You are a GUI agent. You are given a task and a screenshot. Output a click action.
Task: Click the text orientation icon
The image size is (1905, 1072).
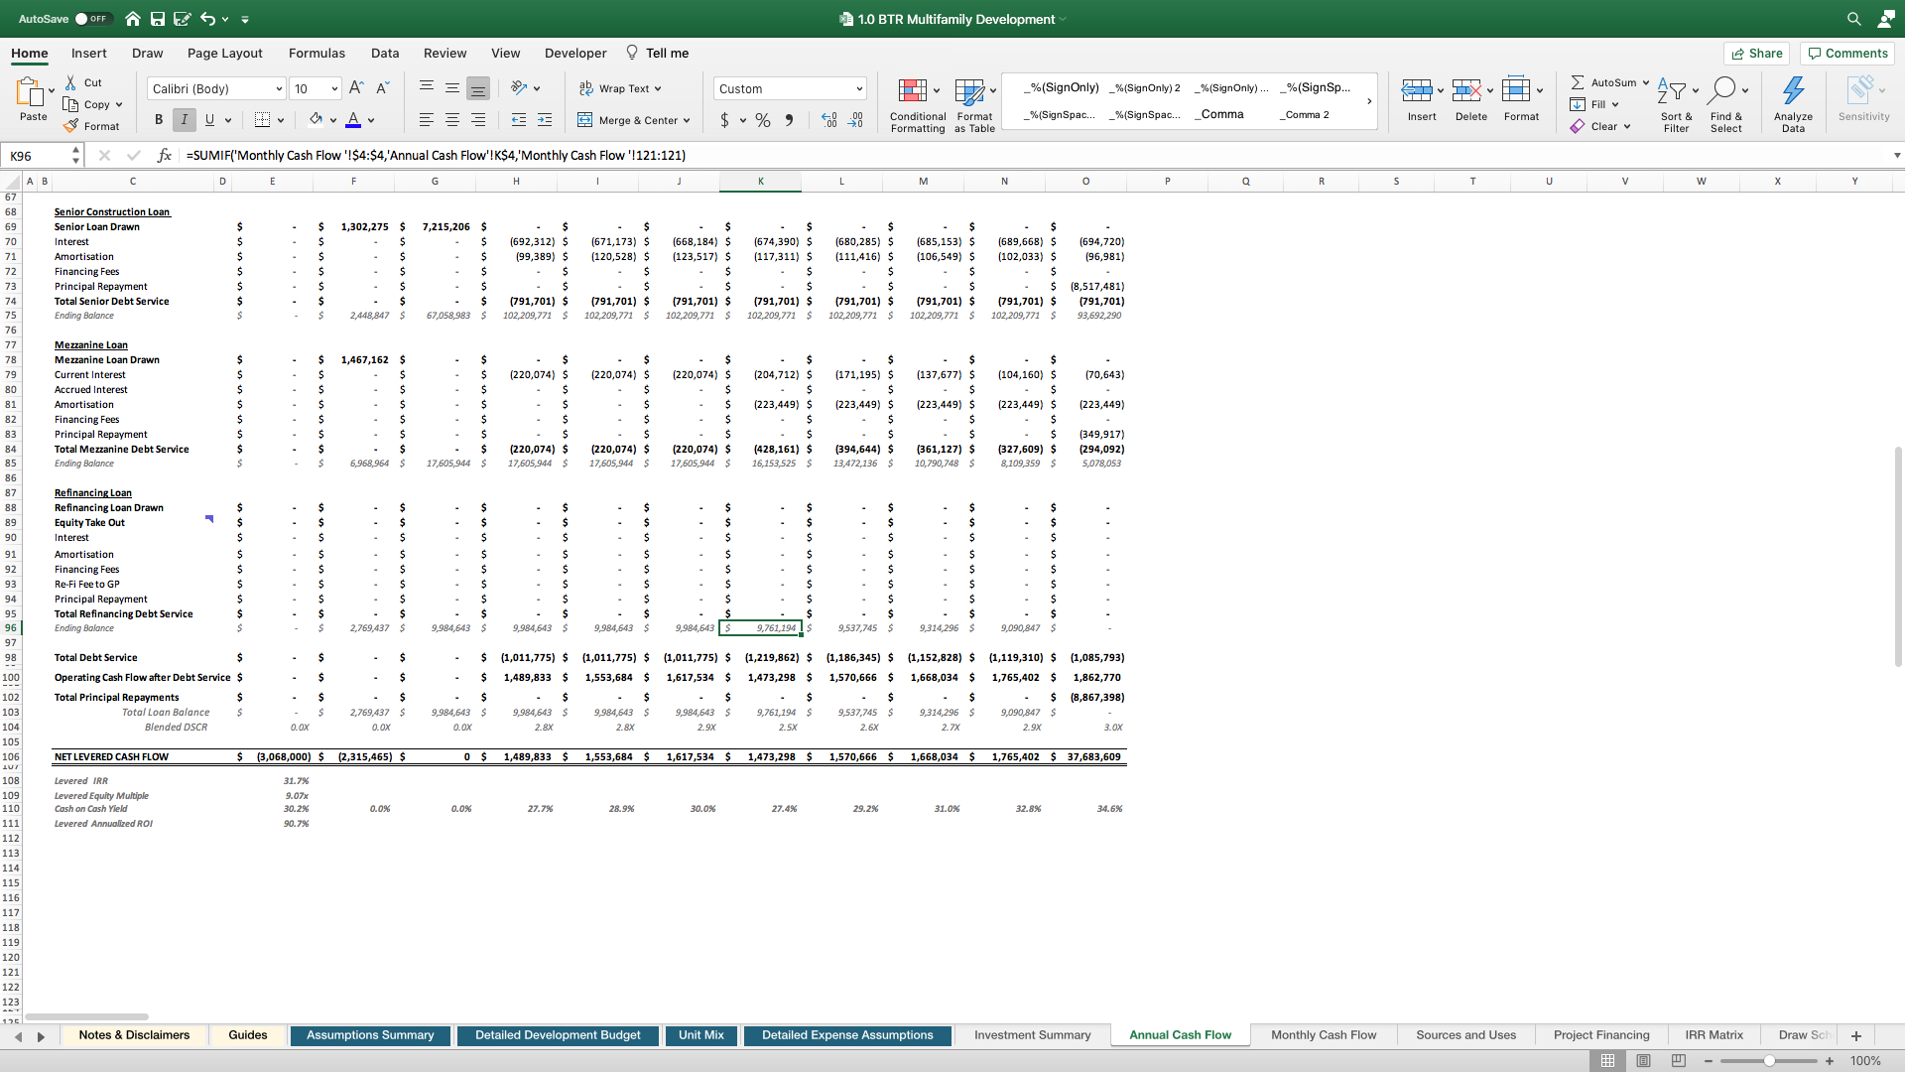point(519,88)
